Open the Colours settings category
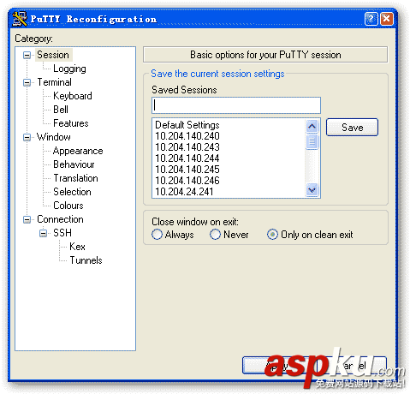 [x=68, y=206]
